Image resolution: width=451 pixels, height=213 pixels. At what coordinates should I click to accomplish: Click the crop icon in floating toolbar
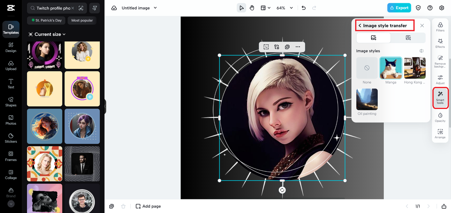click(266, 47)
